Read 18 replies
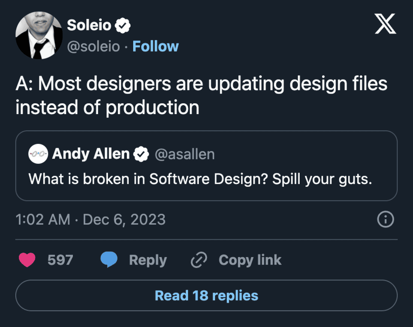Viewport: 413px width, 327px height. (206, 295)
